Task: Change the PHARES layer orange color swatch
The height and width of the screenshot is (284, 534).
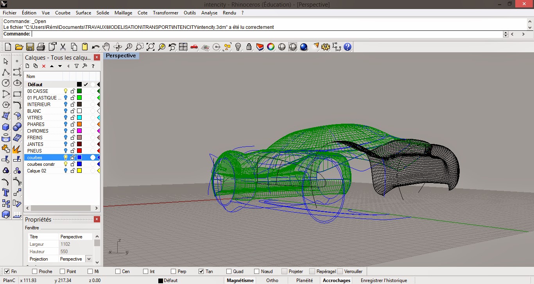Action: [79, 124]
